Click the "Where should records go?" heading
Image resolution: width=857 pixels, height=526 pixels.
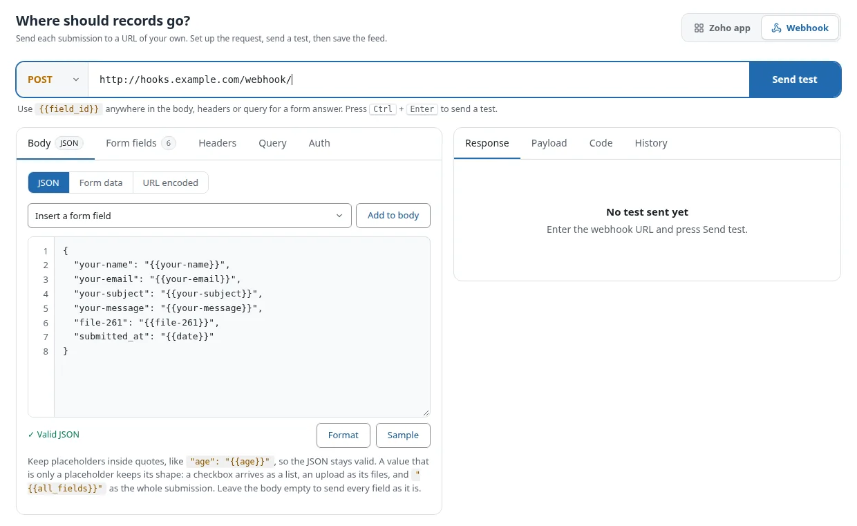point(103,21)
